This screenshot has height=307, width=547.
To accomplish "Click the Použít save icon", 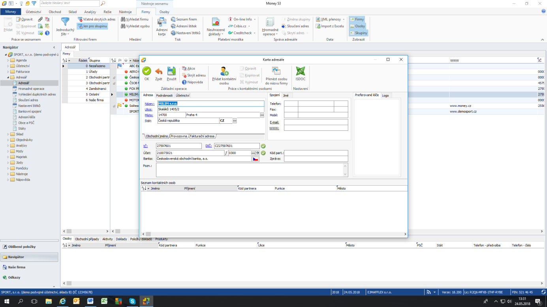I will coord(171,73).
